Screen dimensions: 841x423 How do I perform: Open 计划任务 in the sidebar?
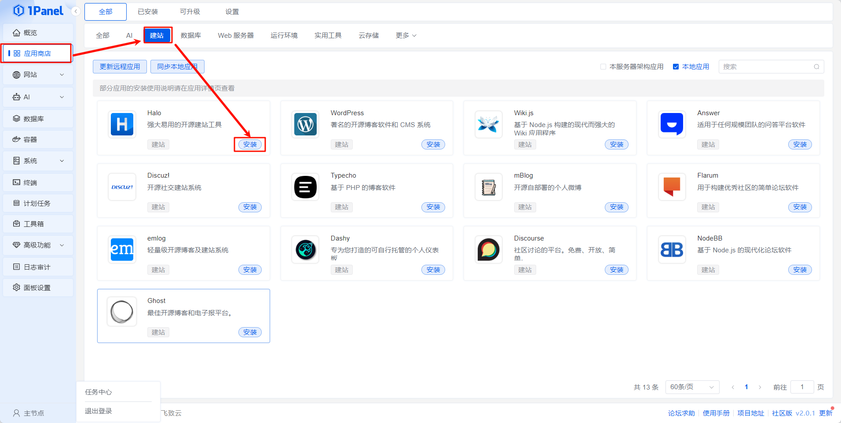click(38, 203)
